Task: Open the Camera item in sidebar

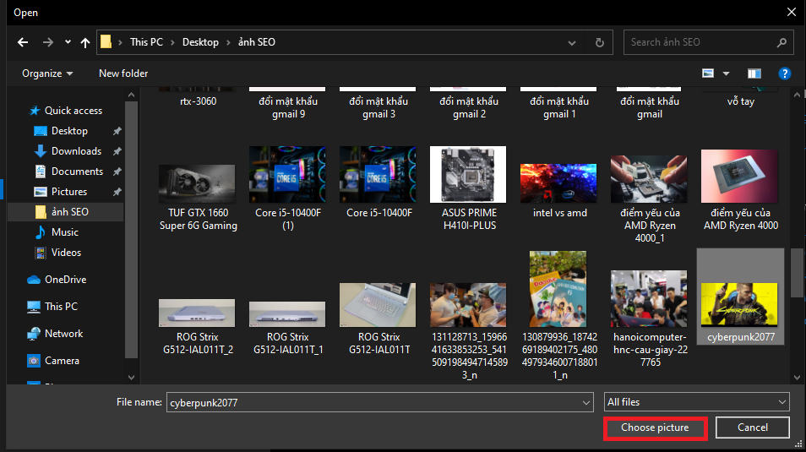Action: coord(62,361)
